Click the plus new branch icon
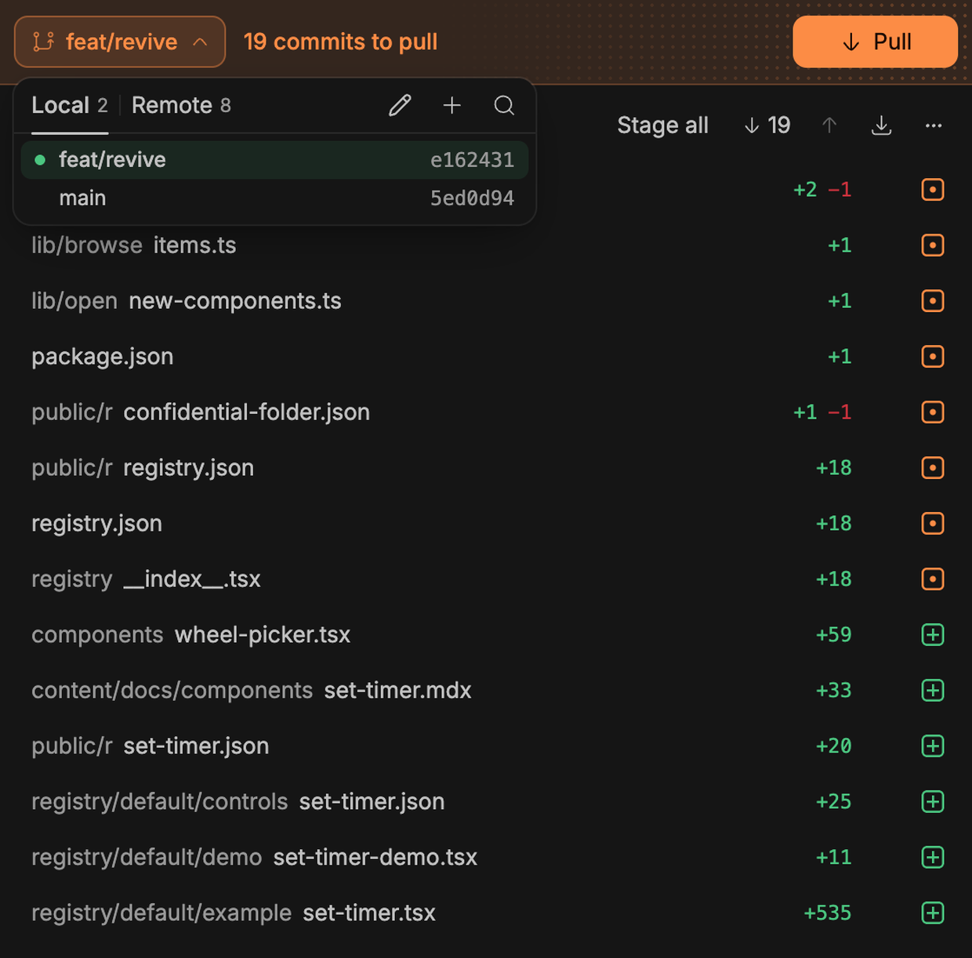The width and height of the screenshot is (972, 958). [x=452, y=105]
